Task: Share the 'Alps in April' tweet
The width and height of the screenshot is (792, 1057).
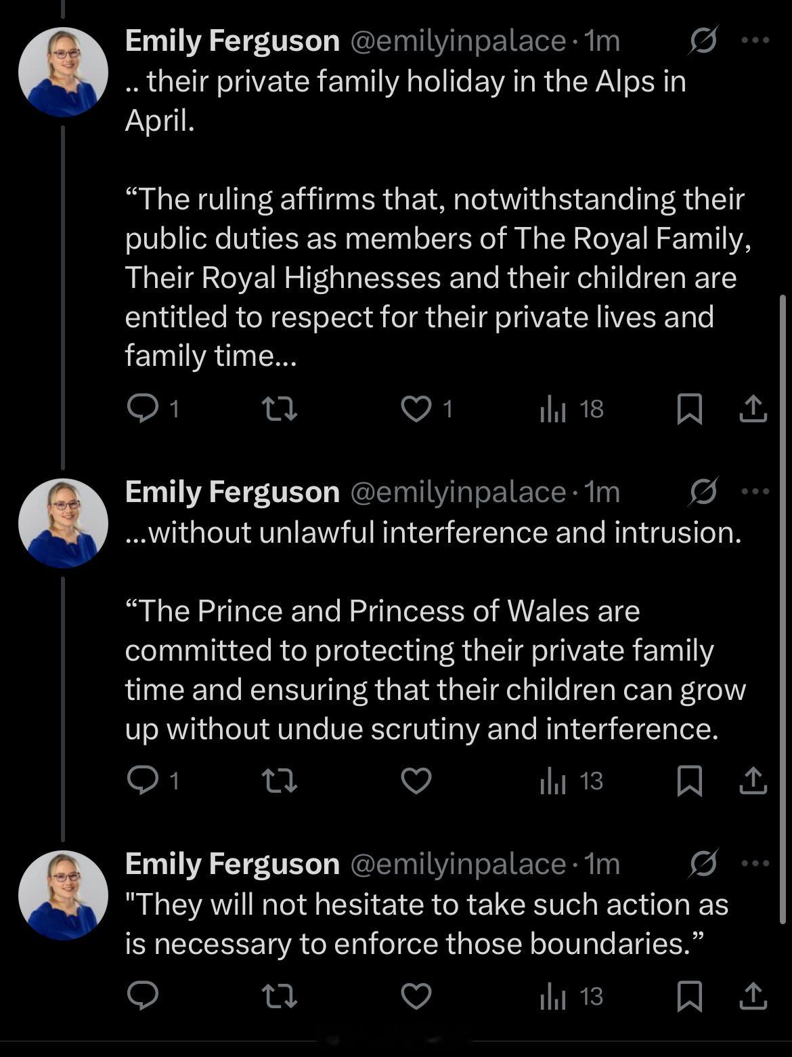Action: pyautogui.click(x=753, y=409)
